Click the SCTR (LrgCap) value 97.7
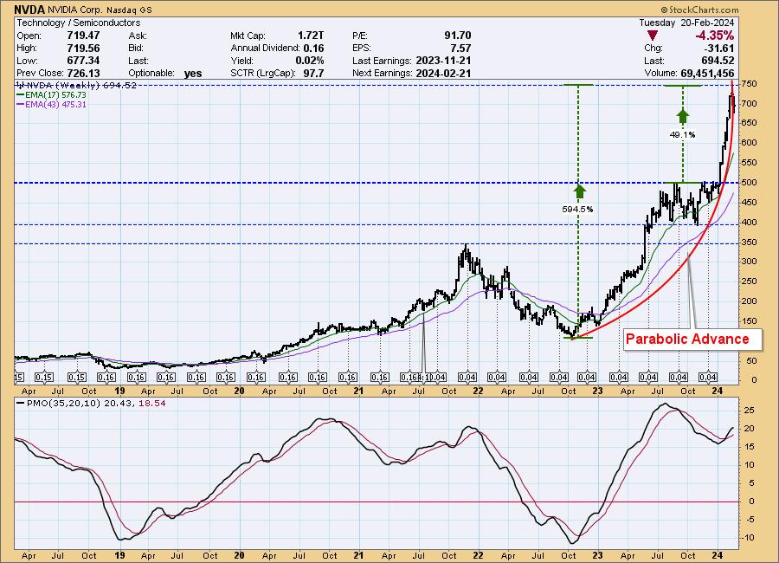 313,73
